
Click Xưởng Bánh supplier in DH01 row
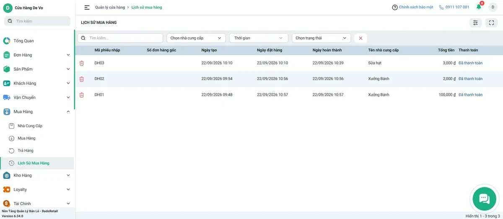click(x=379, y=95)
